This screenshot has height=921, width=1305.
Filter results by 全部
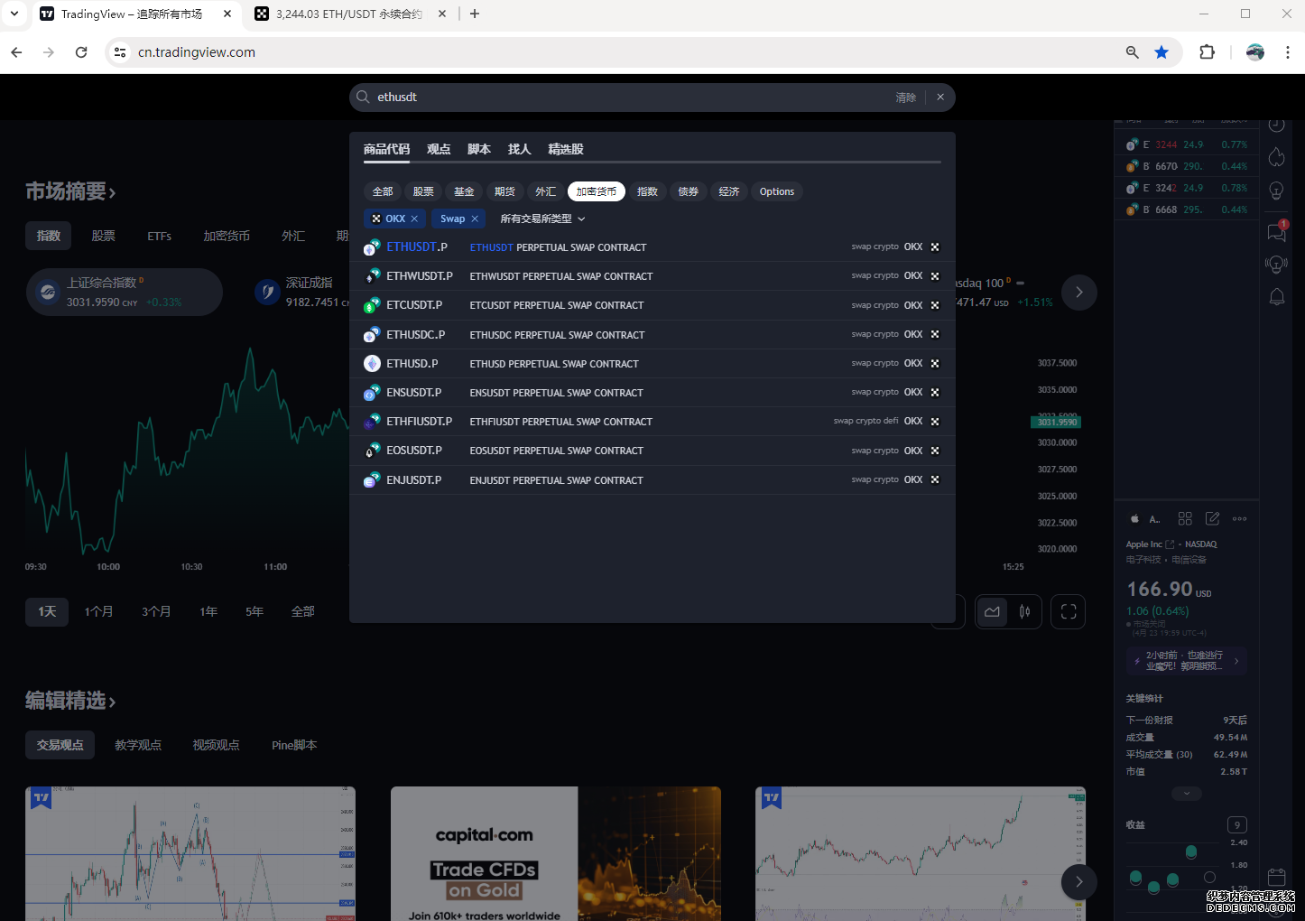(x=383, y=191)
